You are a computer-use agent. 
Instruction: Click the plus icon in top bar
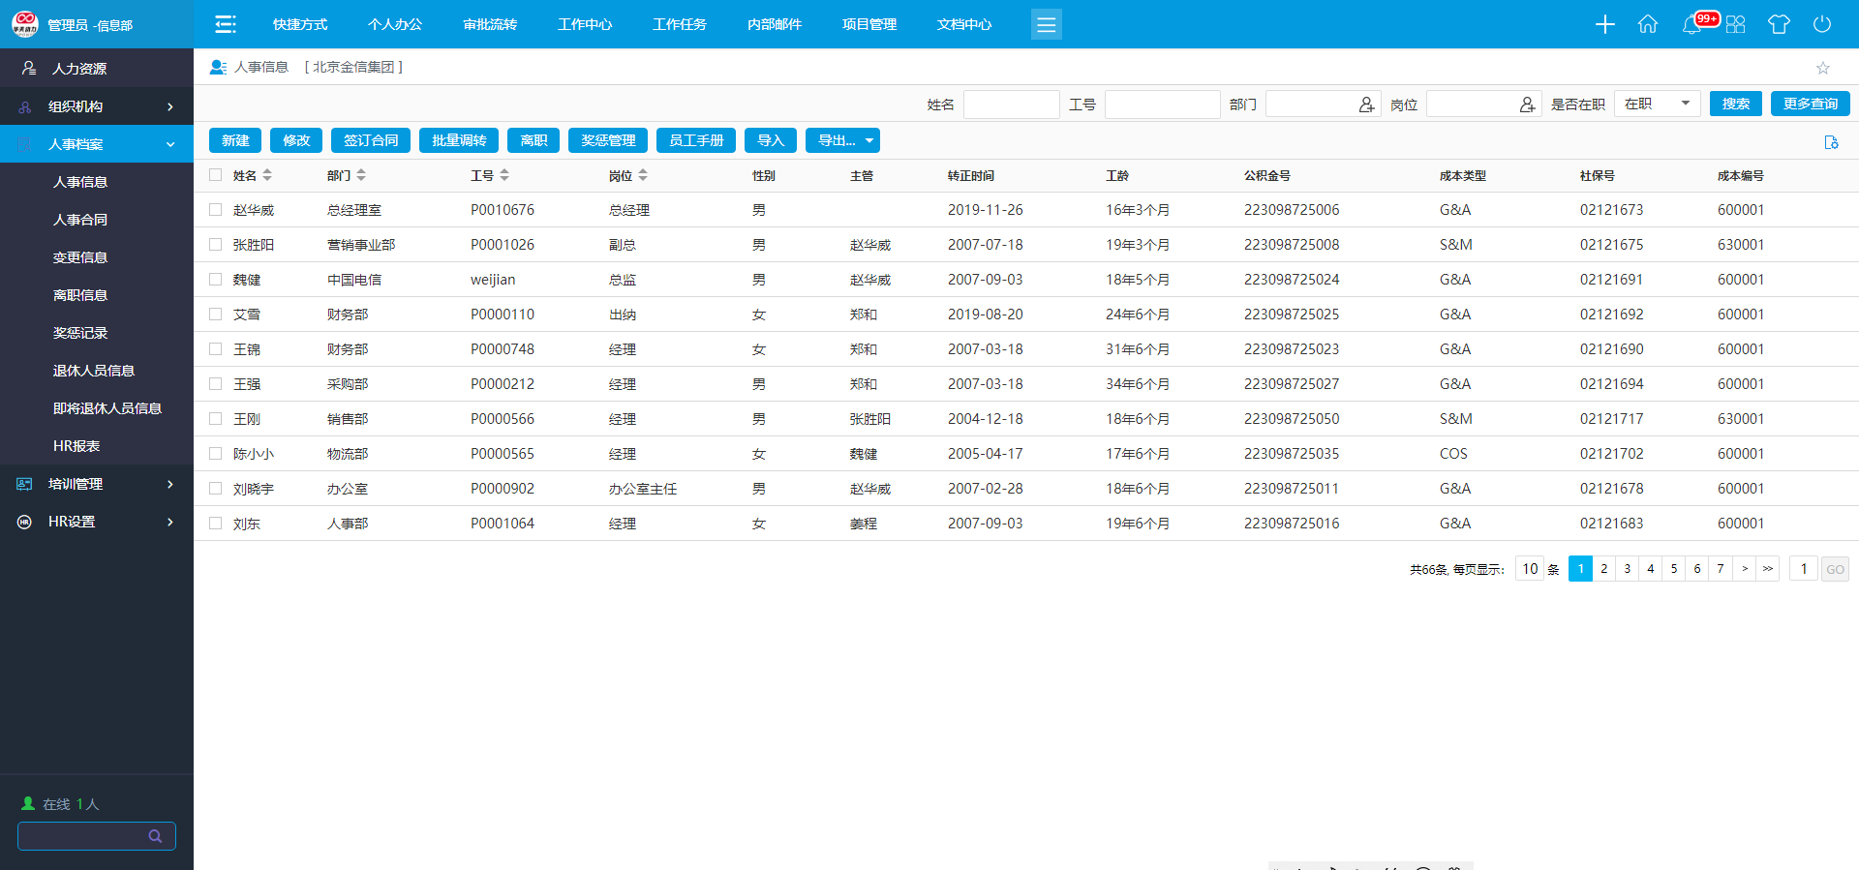coord(1604,24)
